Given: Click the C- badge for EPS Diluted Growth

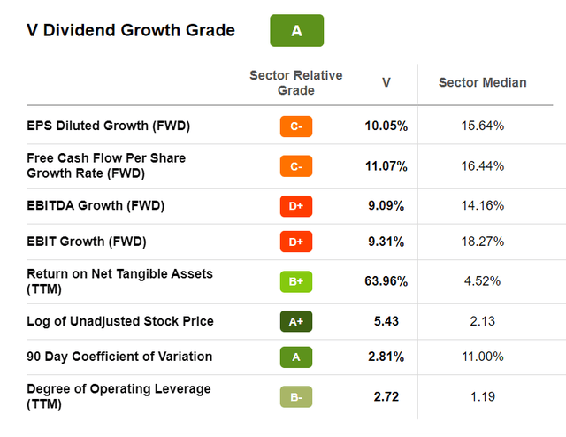Looking at the screenshot, I should 296,126.
